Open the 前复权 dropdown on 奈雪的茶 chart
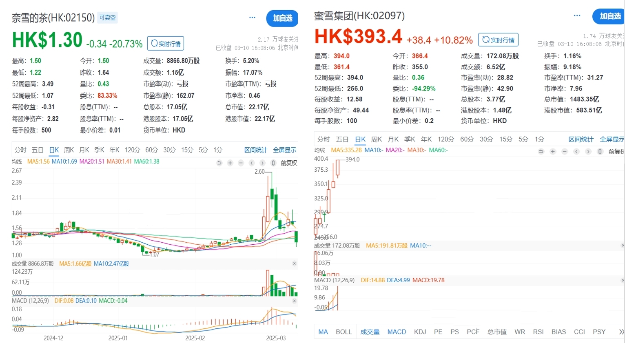 click(289, 163)
